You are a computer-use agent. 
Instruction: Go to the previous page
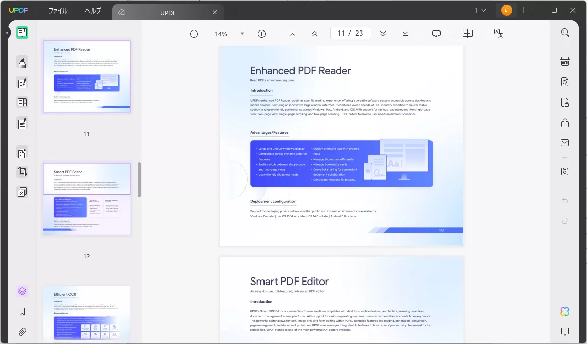315,34
